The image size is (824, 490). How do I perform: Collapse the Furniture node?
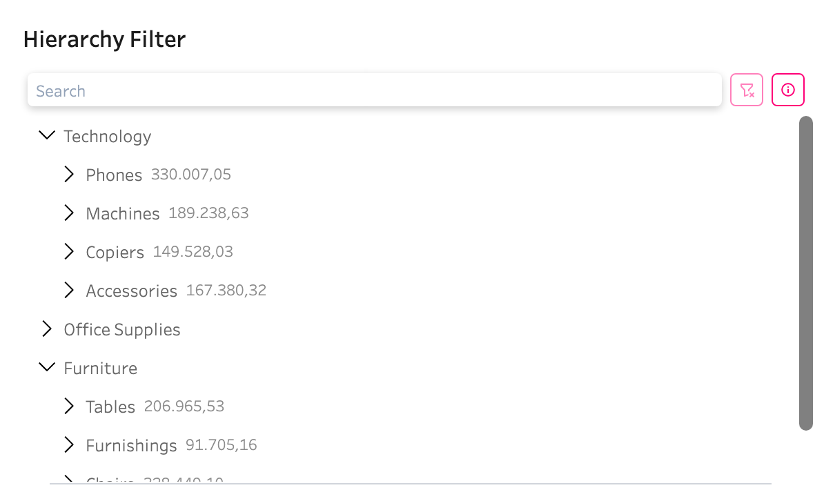[47, 368]
